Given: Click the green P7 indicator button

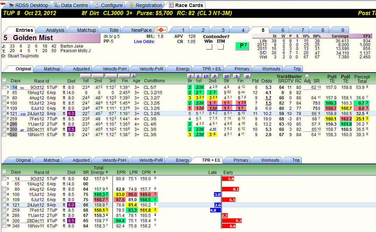Looking at the screenshot, I should click(x=242, y=45).
